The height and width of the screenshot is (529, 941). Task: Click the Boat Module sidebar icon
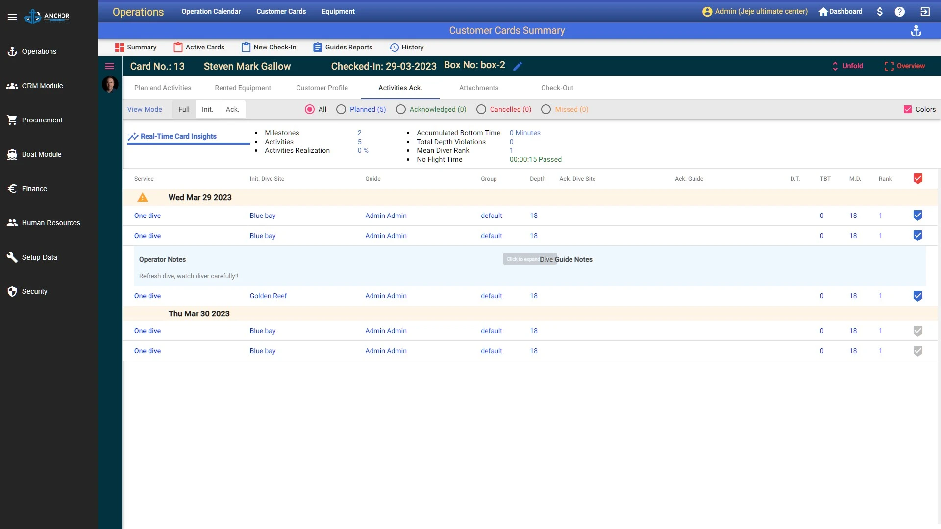12,154
